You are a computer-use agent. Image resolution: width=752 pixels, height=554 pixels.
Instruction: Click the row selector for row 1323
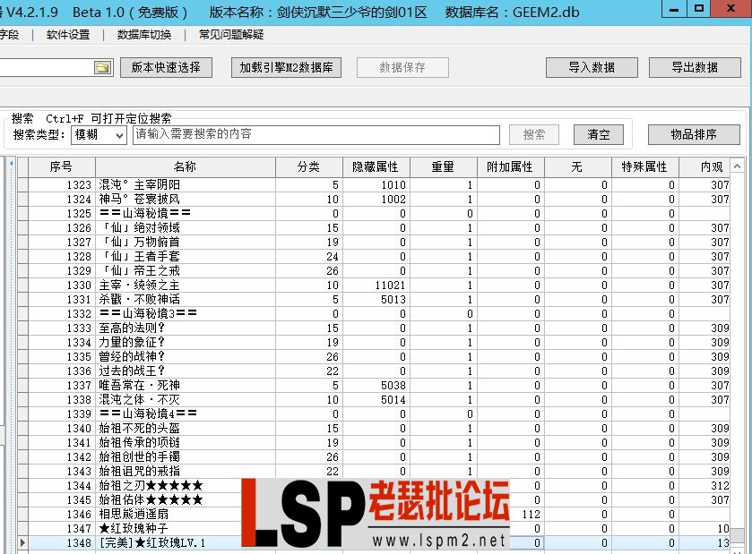pos(22,185)
